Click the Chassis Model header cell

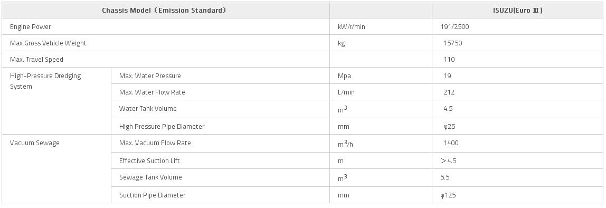click(165, 11)
